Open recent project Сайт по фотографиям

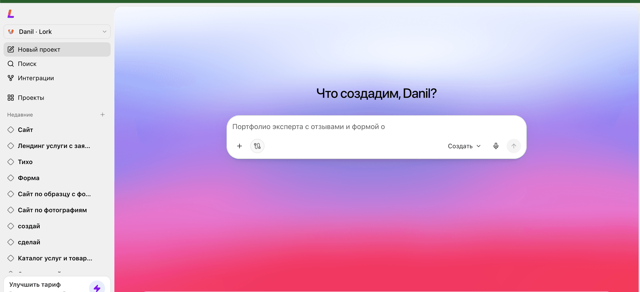point(57,210)
